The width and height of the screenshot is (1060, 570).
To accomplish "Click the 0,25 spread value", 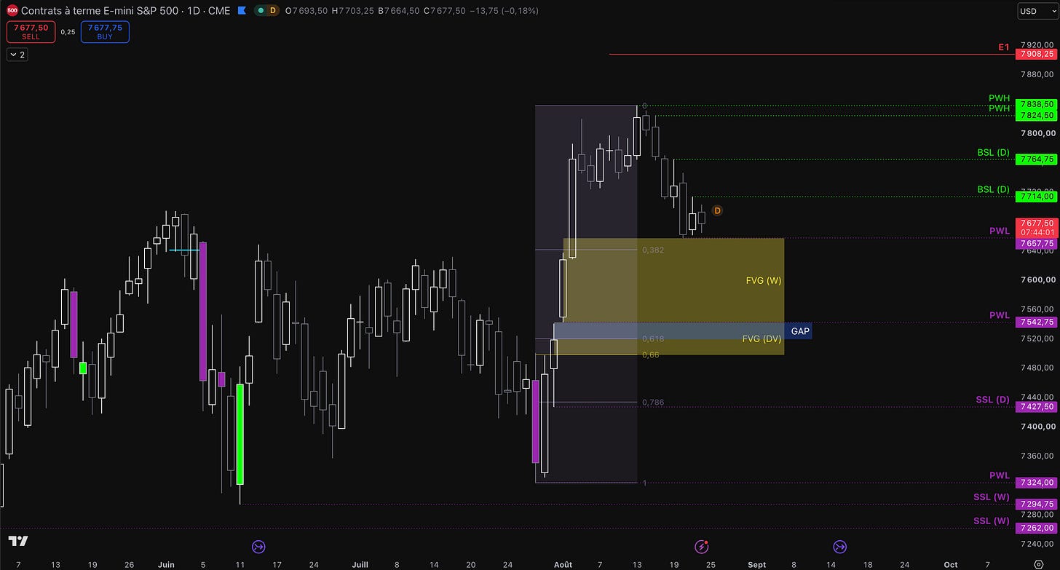I will tap(68, 32).
